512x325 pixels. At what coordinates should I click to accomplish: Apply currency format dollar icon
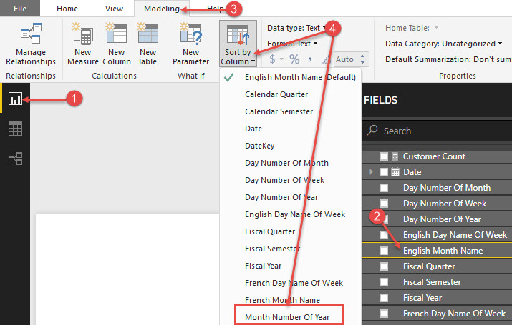pyautogui.click(x=272, y=59)
